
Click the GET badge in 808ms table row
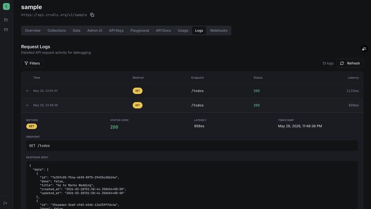[137, 105]
